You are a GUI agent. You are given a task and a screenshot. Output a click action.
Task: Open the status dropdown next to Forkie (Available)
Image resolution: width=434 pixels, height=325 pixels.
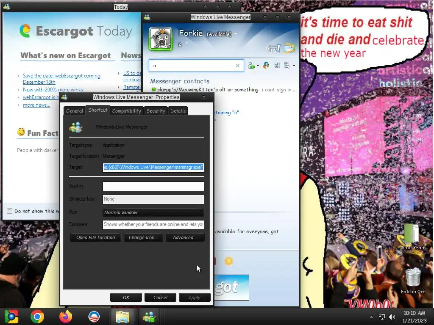pyautogui.click(x=236, y=34)
